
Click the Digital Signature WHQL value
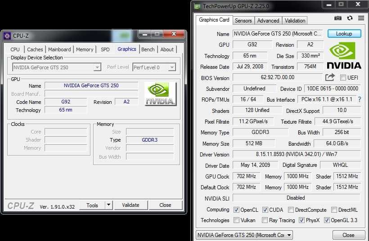[340, 165]
